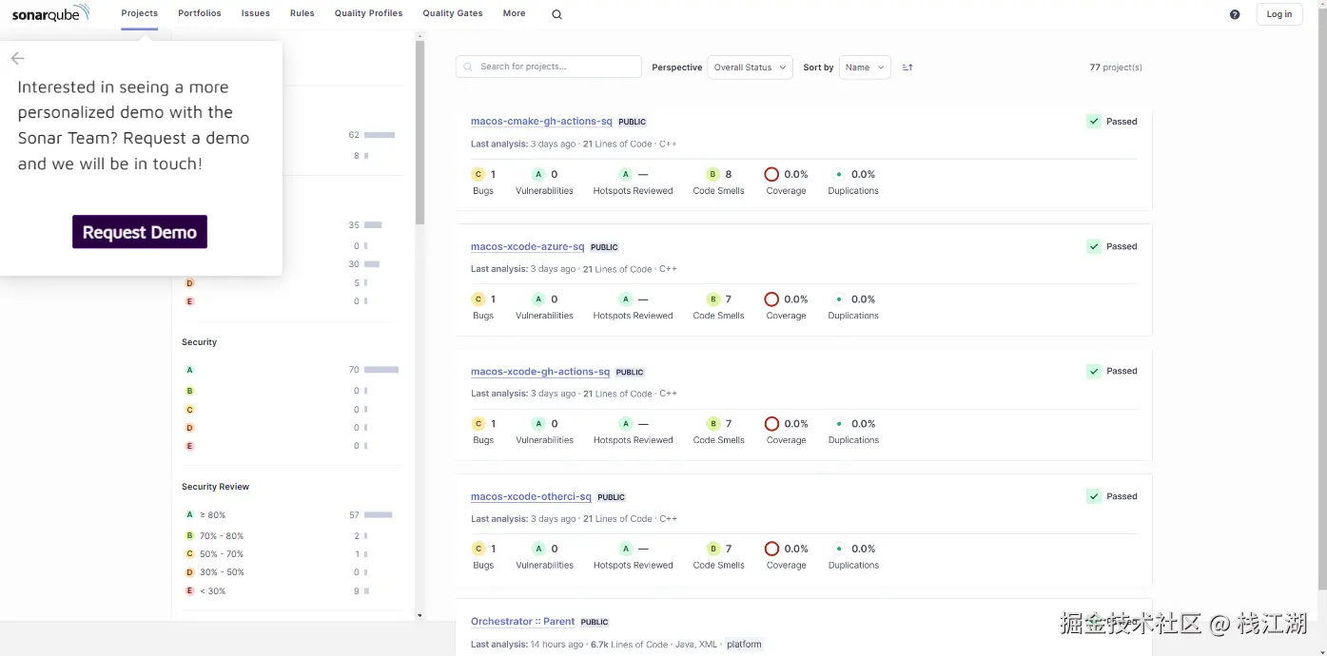Open macos-xcode-gh-actions-sq project link

point(540,372)
